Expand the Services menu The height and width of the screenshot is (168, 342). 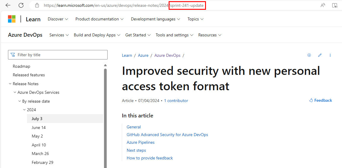pyautogui.click(x=59, y=35)
